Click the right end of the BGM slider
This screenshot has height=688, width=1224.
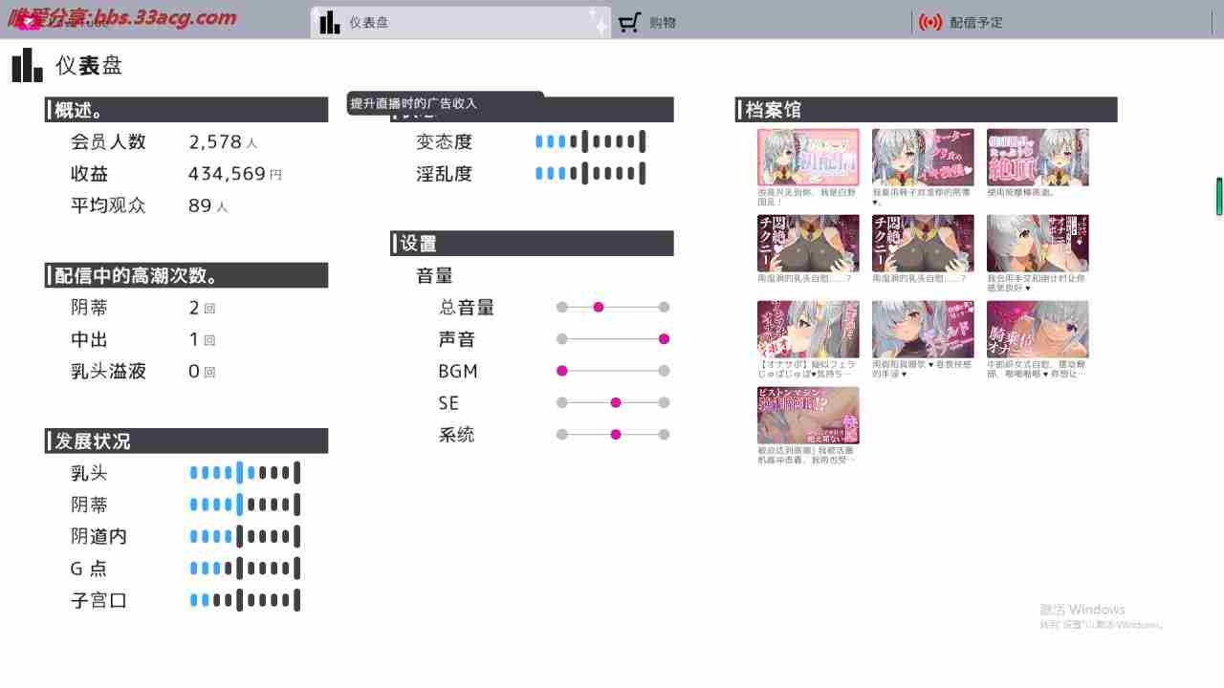pyautogui.click(x=664, y=371)
